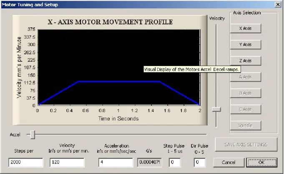Click the Accel slider thumb
This screenshot has height=174, width=284.
(x=33, y=135)
